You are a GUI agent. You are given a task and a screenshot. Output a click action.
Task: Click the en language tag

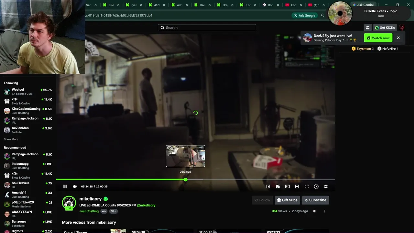pos(104,211)
